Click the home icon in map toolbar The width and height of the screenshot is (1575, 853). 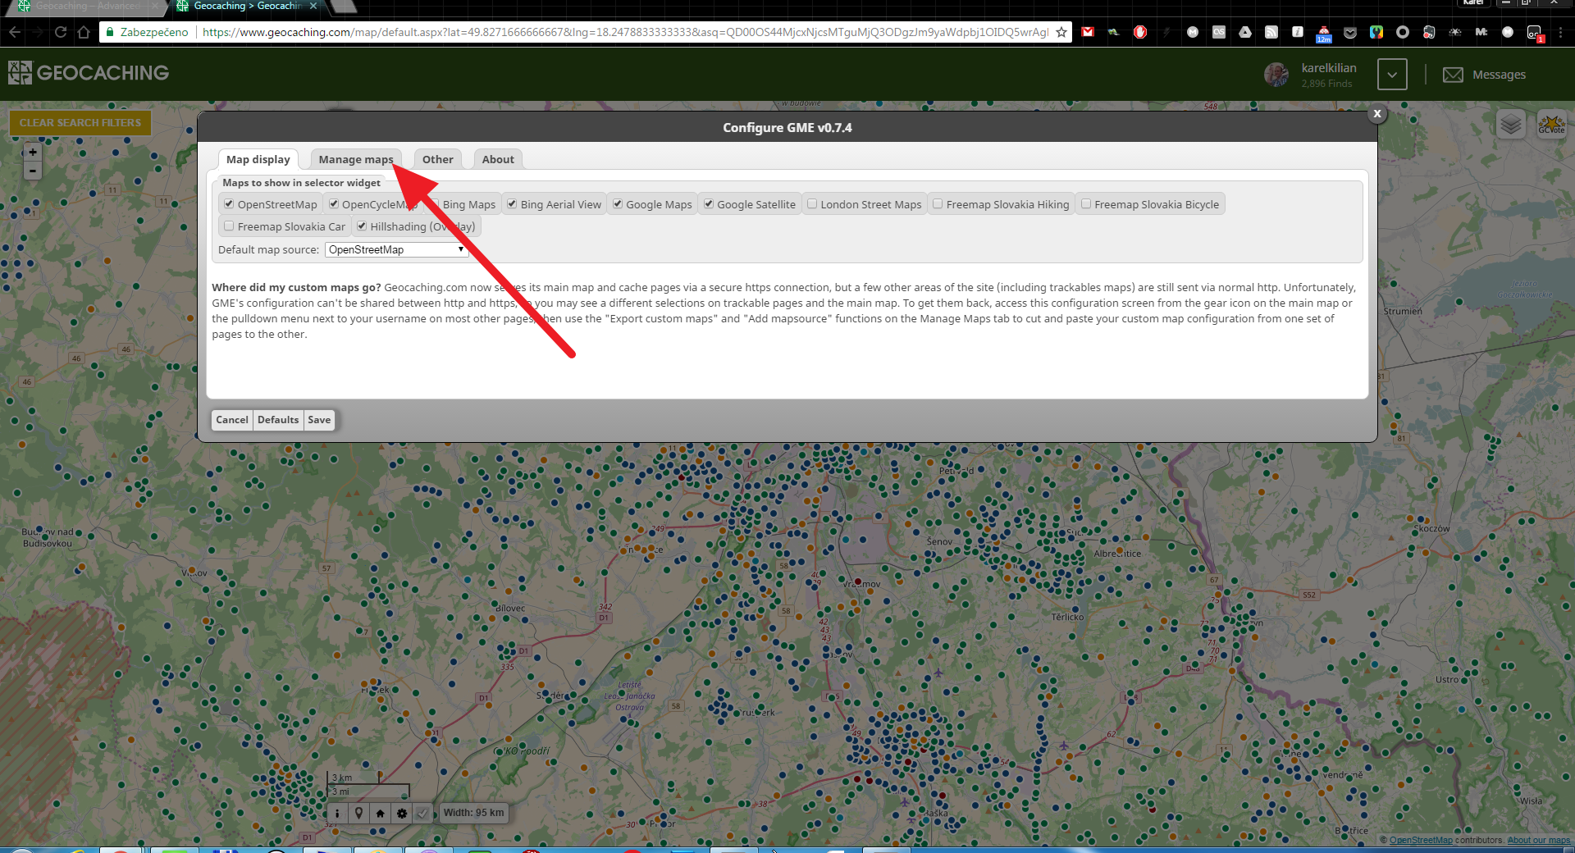380,813
